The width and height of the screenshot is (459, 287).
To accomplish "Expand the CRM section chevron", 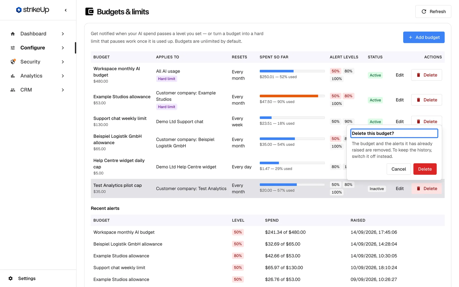I will coord(63,90).
